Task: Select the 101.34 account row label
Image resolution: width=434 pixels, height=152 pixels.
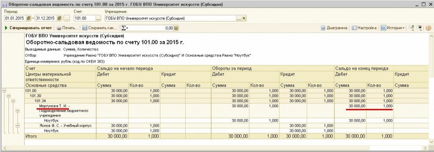Action: (x=40, y=100)
